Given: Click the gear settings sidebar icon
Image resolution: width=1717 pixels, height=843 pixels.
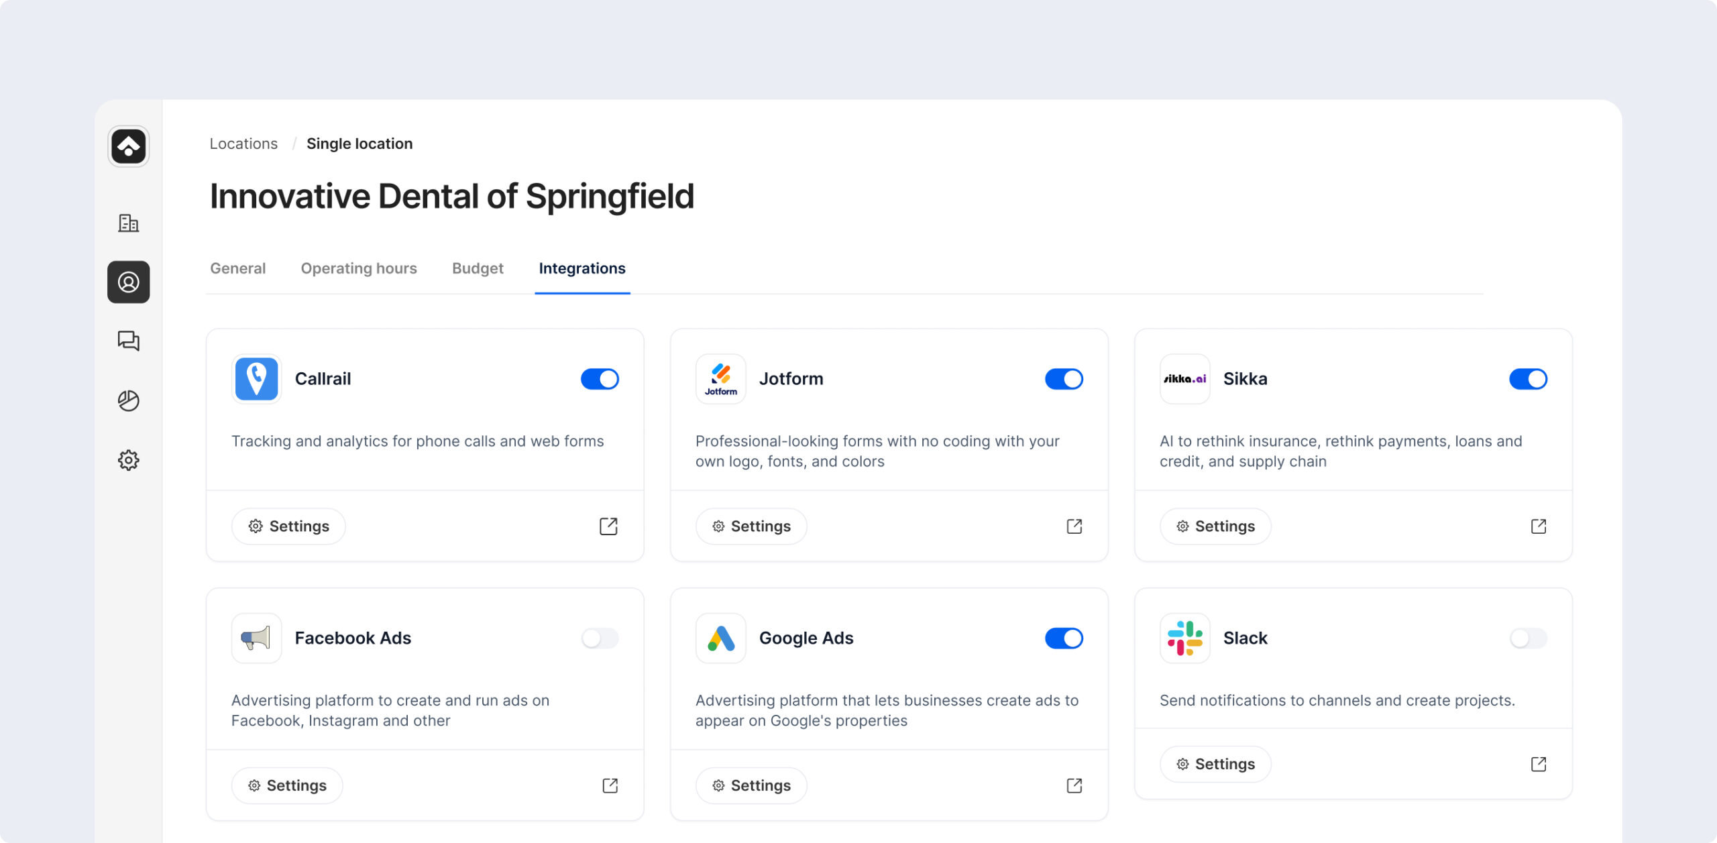Looking at the screenshot, I should point(128,460).
